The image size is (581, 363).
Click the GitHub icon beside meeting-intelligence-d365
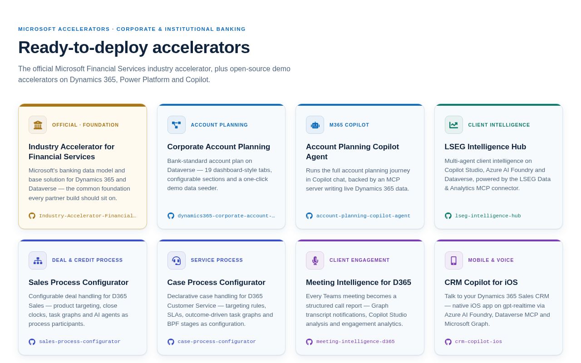pos(309,342)
